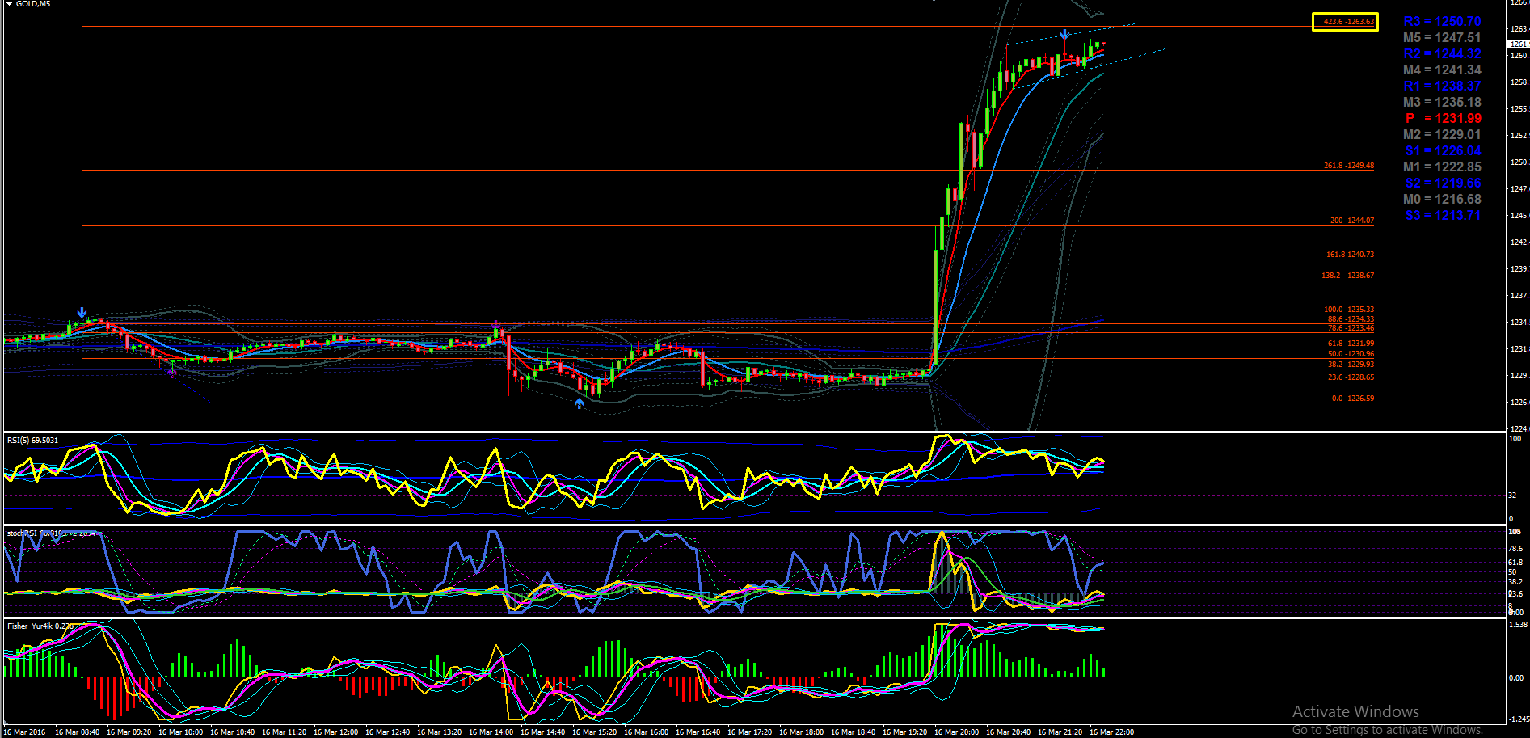1530x738 pixels.
Task: Click the S1 = 1226.04 pivot label
Action: tap(1443, 151)
